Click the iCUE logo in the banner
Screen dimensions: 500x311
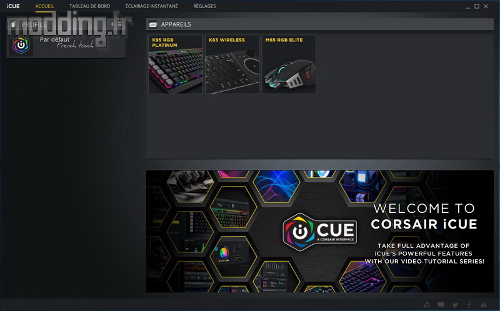[320, 232]
